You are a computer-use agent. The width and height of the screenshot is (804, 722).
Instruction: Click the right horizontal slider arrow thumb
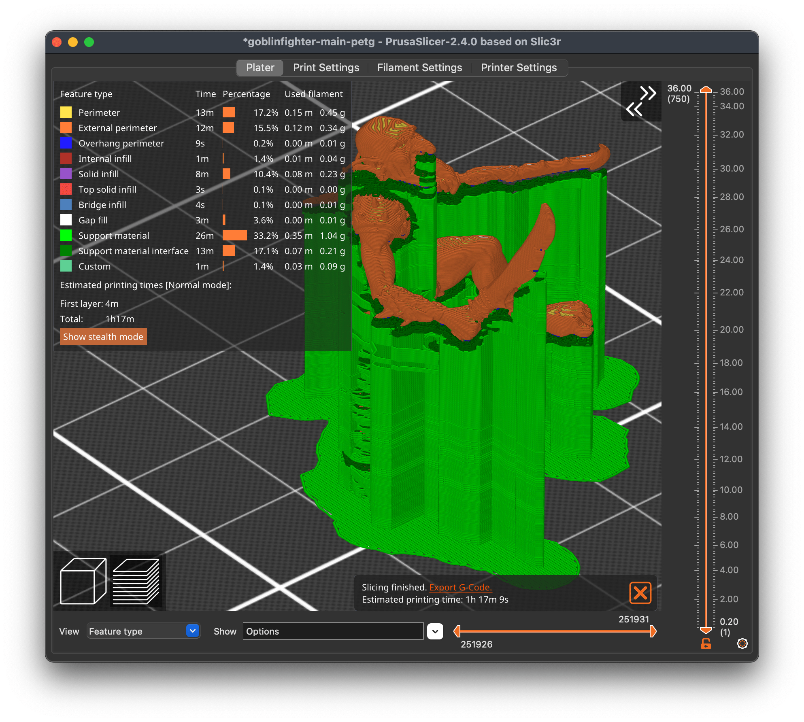pos(653,631)
